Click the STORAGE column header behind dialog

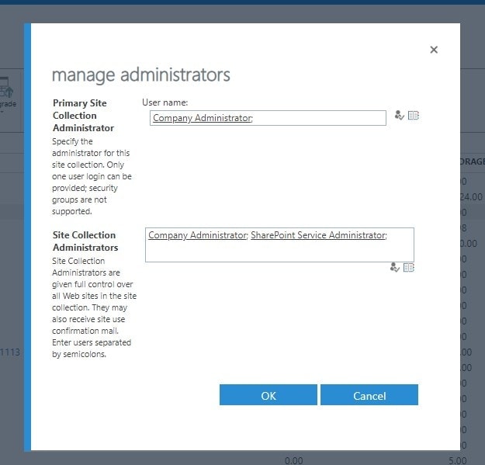pos(472,161)
